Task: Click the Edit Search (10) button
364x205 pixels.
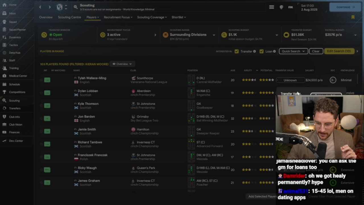Action: point(339,51)
